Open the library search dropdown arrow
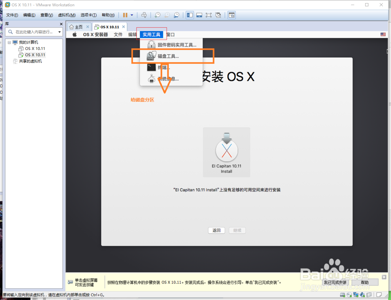 (x=59, y=32)
